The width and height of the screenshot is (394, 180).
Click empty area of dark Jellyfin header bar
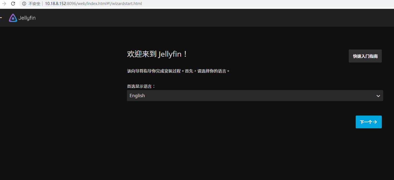point(194,18)
